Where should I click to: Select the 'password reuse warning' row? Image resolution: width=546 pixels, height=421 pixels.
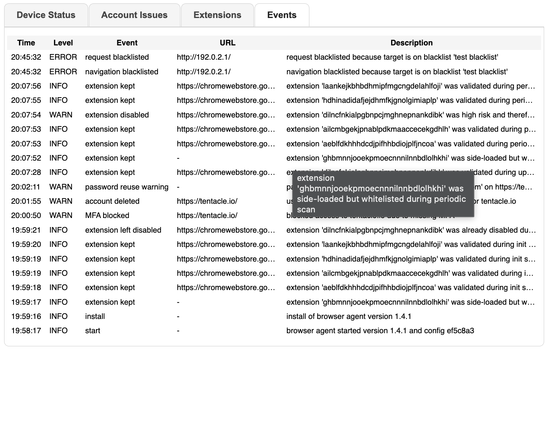click(x=127, y=187)
